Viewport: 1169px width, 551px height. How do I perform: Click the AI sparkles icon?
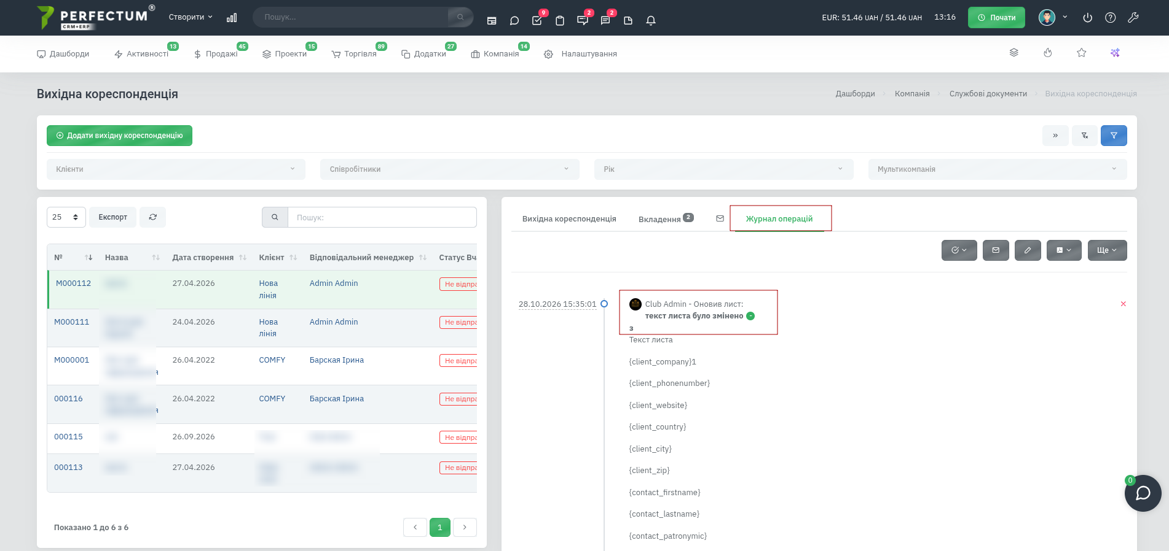[x=1115, y=53]
